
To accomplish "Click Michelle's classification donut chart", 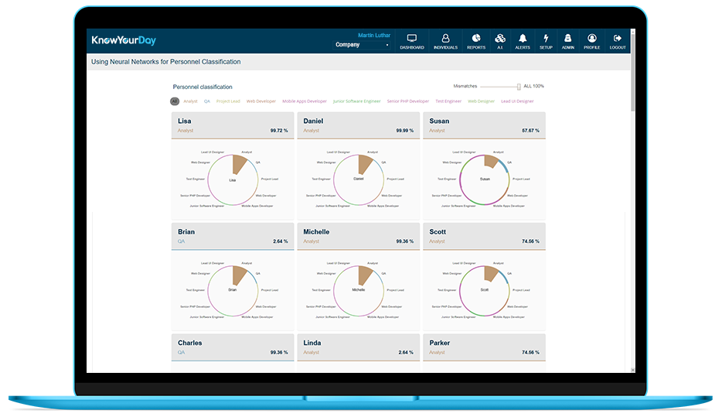I will click(x=358, y=291).
